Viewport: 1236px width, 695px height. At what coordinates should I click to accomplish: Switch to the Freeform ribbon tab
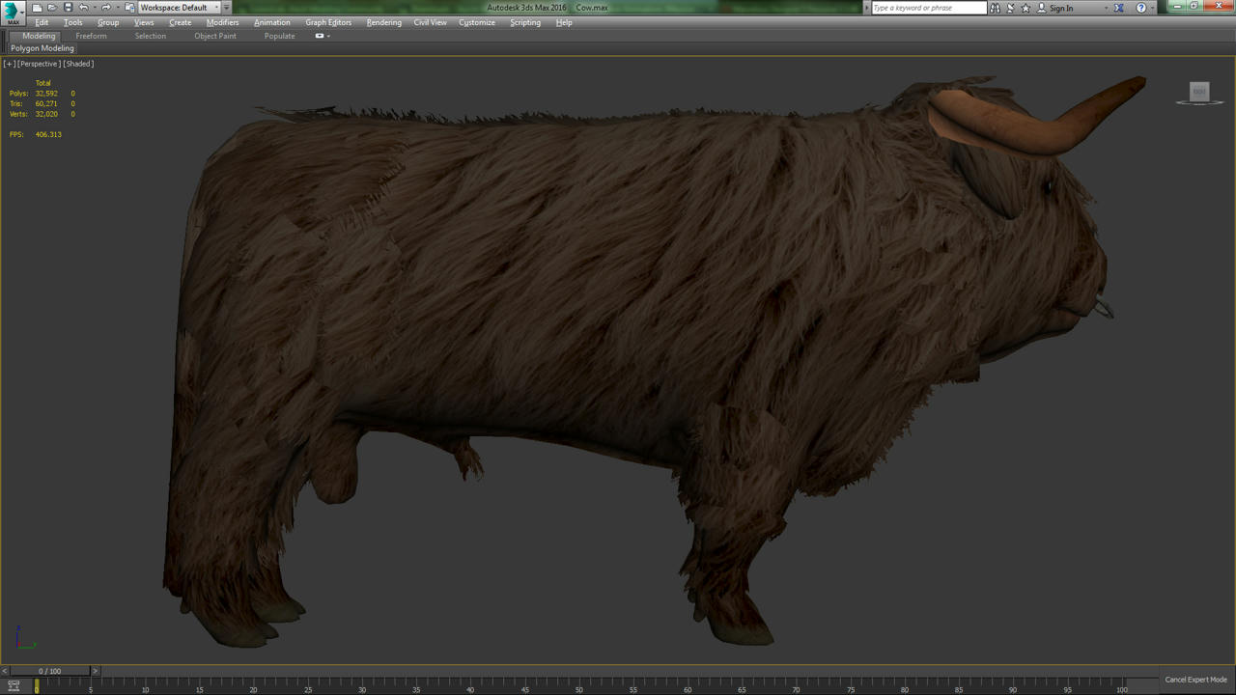tap(92, 36)
